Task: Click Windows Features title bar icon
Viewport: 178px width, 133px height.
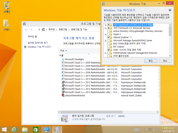Action: pyautogui.click(x=103, y=4)
